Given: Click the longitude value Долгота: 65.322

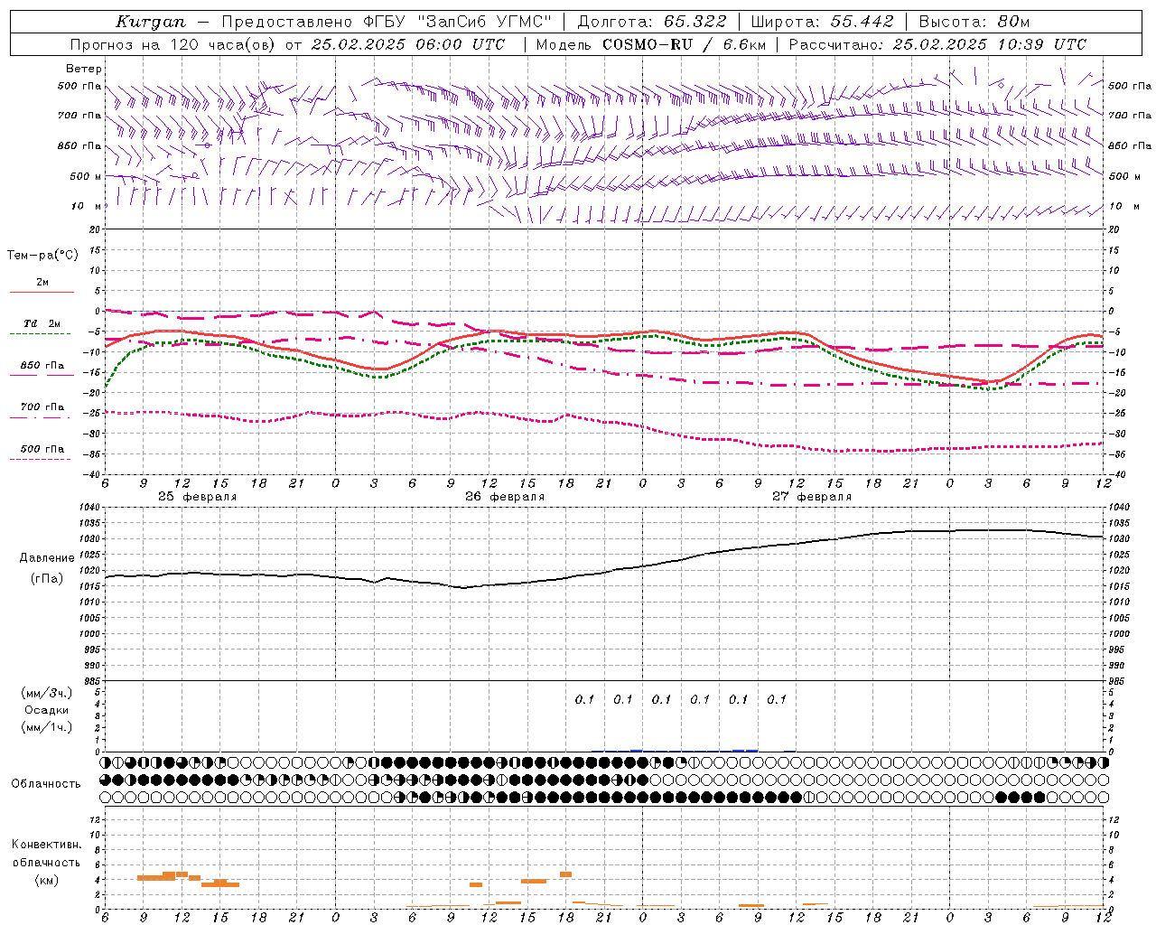Looking at the screenshot, I should pyautogui.click(x=652, y=22).
